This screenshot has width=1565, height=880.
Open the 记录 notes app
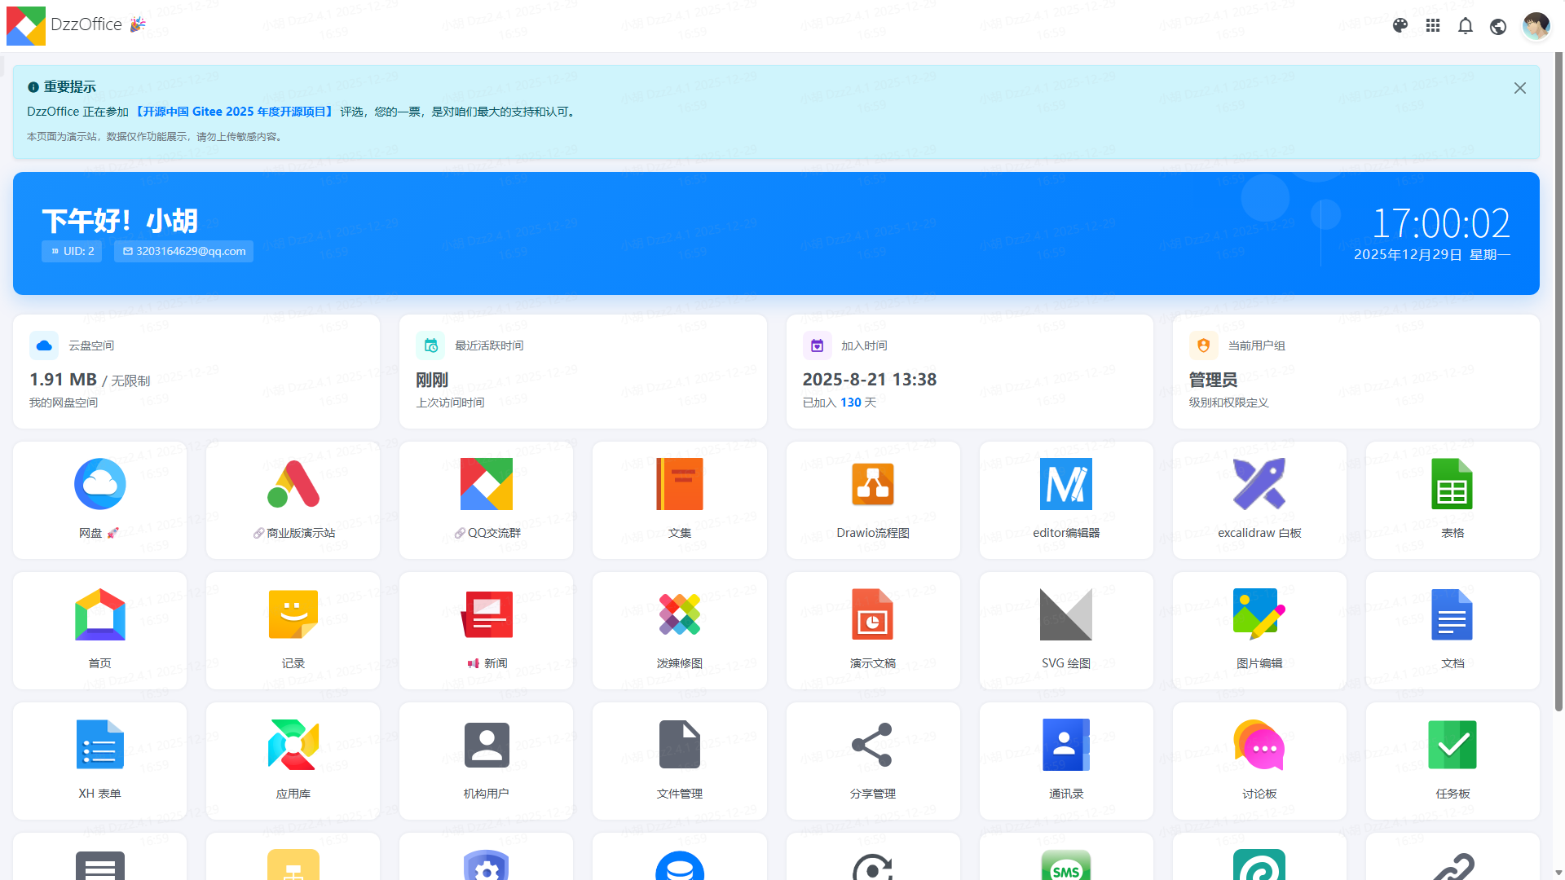click(293, 630)
